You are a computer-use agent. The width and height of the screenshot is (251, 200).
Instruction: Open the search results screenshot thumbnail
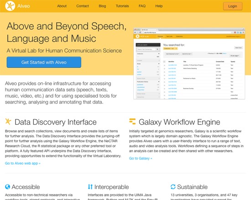(x=189, y=64)
